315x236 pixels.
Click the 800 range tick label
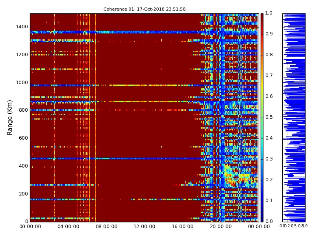pyautogui.click(x=23, y=110)
